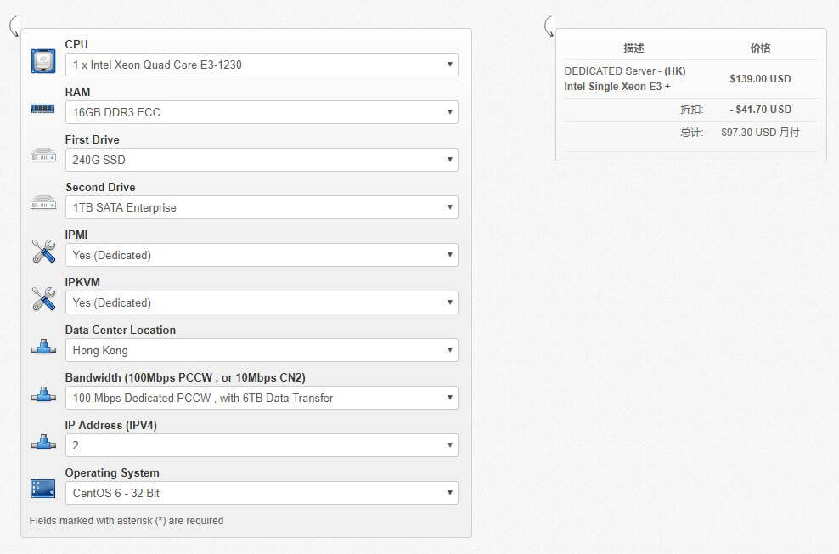This screenshot has height=554, width=839.
Task: Open the IP Address count dropdown showing 2
Action: pyautogui.click(x=262, y=445)
